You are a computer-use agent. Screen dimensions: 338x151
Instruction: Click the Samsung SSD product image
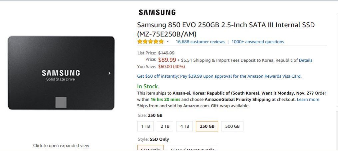(x=61, y=73)
